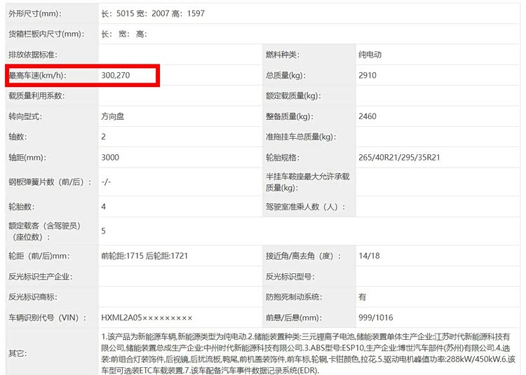Select the 整备质量 value 2460
This screenshot has height=375, width=526.
point(367,116)
